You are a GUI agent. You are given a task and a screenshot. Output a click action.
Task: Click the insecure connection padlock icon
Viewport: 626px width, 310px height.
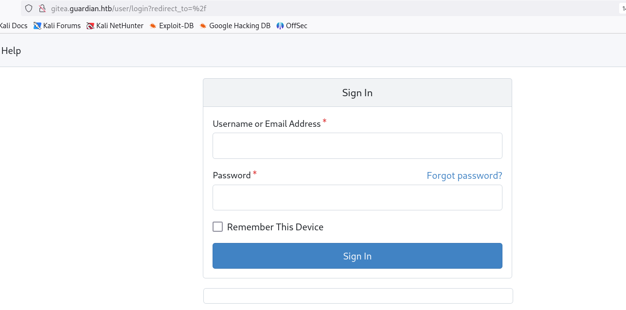pos(42,8)
